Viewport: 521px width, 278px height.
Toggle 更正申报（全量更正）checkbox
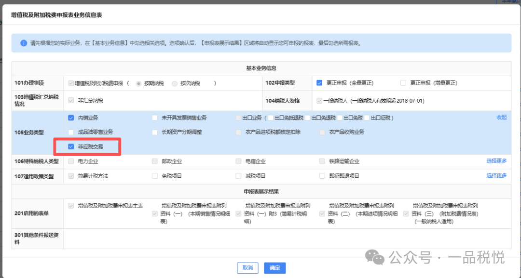[x=319, y=83]
